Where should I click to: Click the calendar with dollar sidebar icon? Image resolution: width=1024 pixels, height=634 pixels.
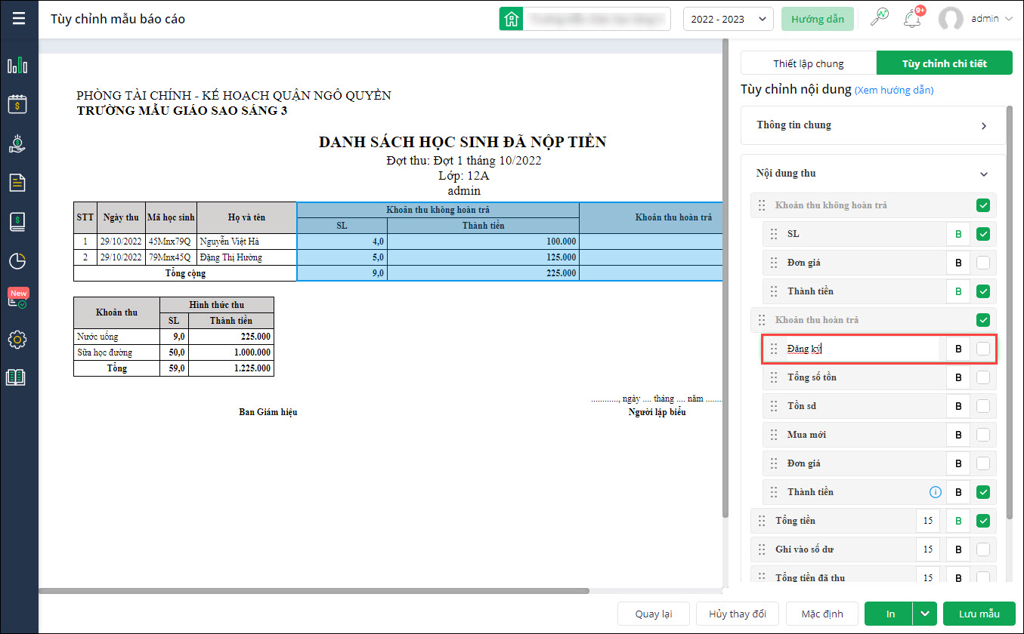[17, 104]
